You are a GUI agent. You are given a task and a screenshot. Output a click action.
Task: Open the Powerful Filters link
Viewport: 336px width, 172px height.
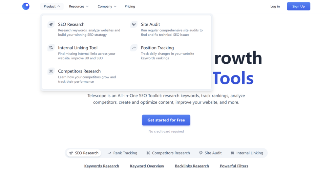(234, 166)
